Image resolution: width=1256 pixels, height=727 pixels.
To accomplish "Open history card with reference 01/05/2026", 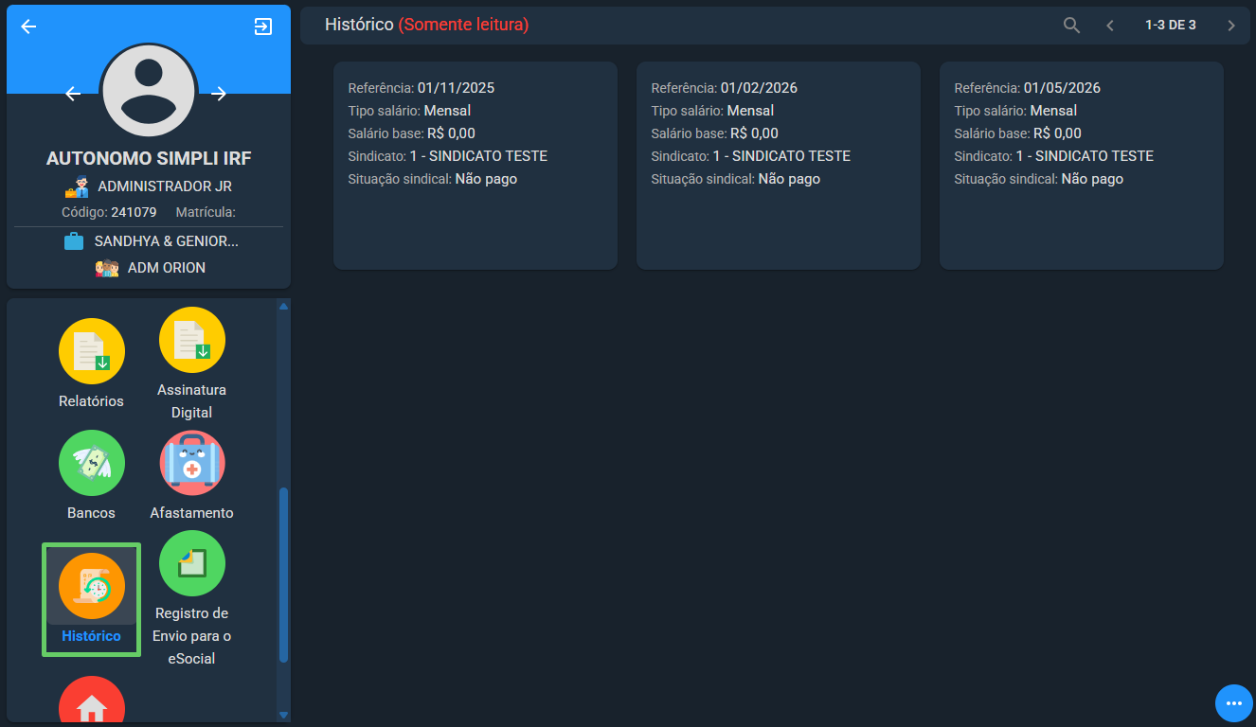I will (1082, 166).
